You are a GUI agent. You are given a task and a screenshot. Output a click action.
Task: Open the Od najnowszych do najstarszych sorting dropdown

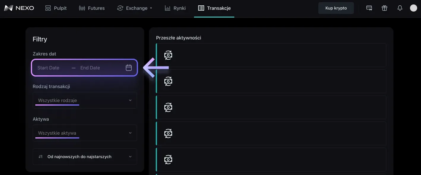[x=85, y=157]
